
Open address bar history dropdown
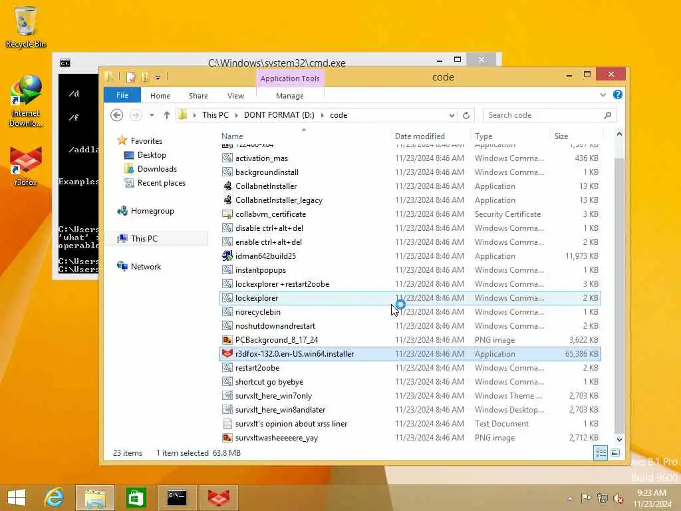pos(452,115)
